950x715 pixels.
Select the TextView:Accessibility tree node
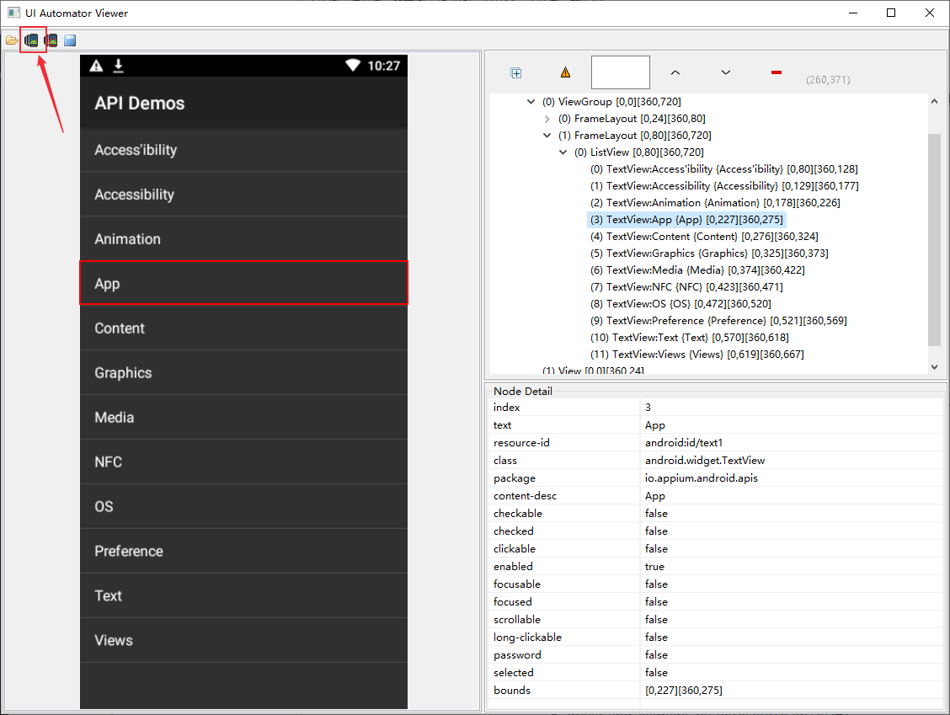pyautogui.click(x=724, y=186)
